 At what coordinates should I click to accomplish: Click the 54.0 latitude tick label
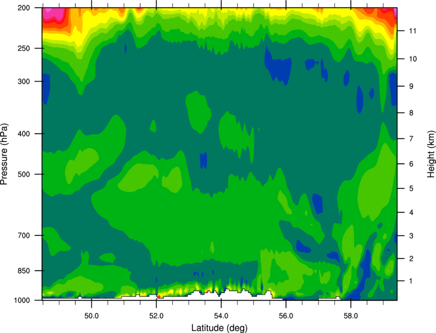point(221,316)
